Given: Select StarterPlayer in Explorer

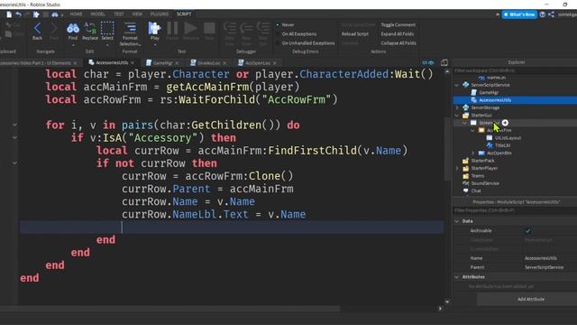Looking at the screenshot, I should pyautogui.click(x=484, y=168).
